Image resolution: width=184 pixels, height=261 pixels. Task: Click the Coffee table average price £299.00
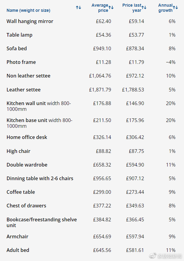click(102, 192)
